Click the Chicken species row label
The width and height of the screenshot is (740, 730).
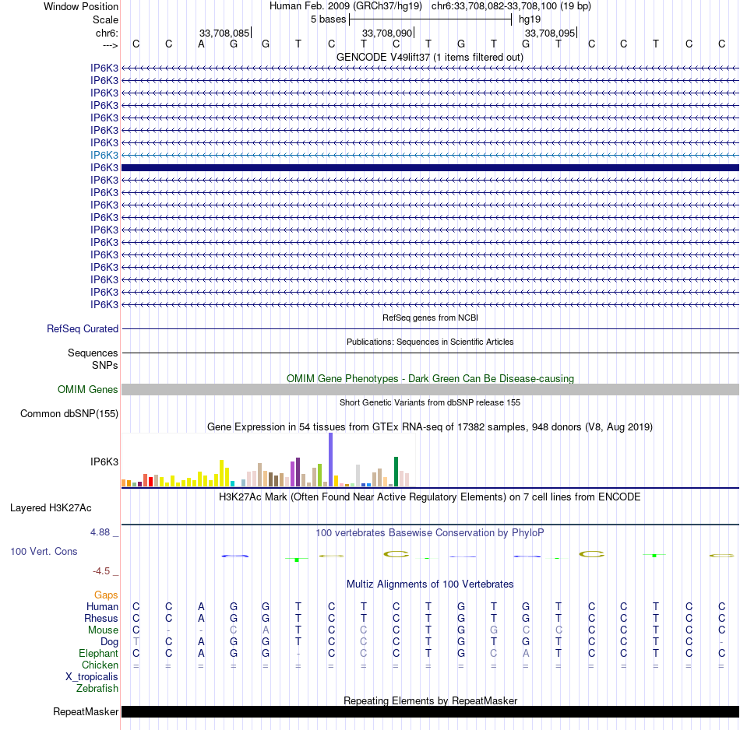pos(100,665)
